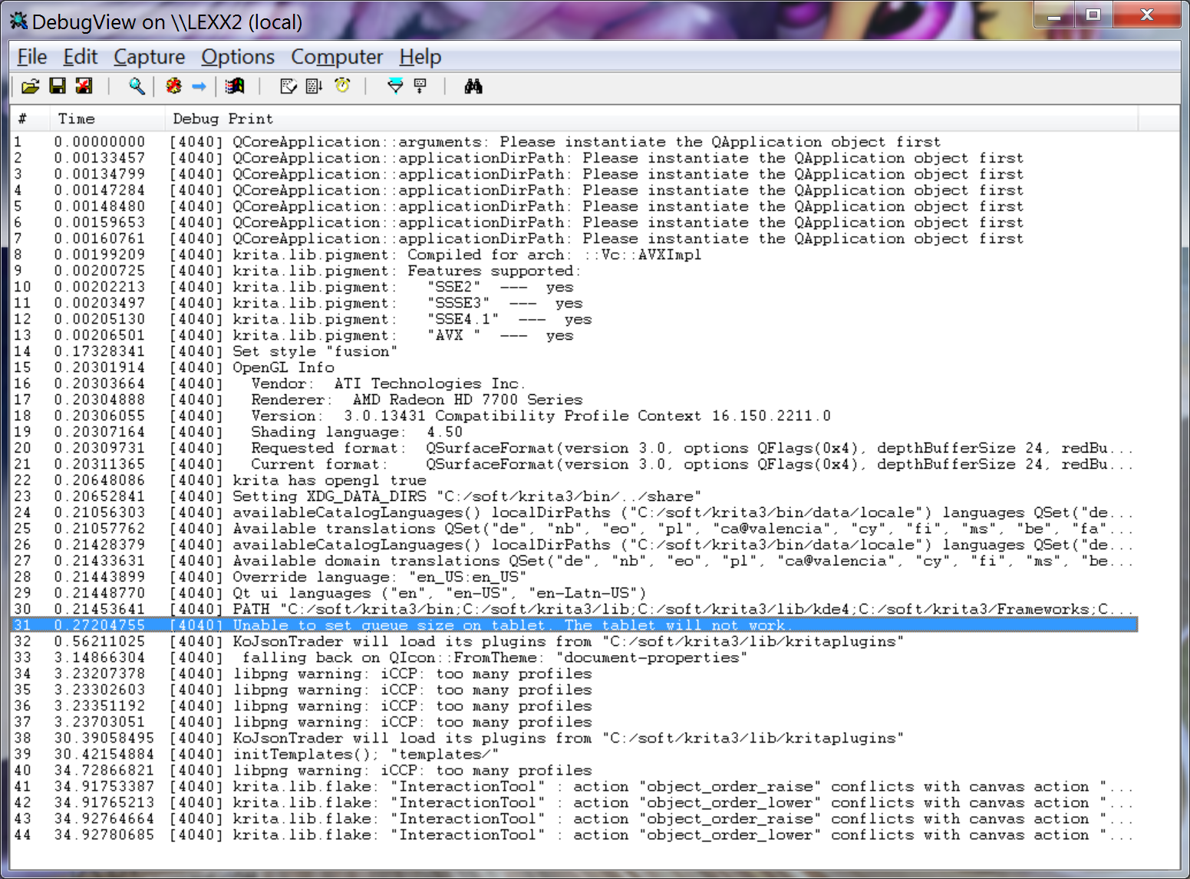Select highlighted 'Unable to set queue size on tablet' row

coord(574,625)
